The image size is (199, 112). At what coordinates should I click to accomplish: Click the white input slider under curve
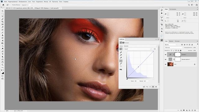[x=153, y=79]
